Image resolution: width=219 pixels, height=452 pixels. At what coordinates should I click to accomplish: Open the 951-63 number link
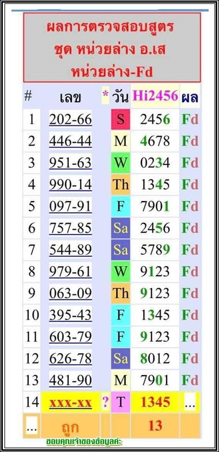(x=71, y=163)
